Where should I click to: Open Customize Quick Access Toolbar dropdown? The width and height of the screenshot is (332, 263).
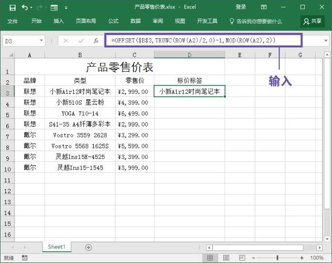(66, 8)
